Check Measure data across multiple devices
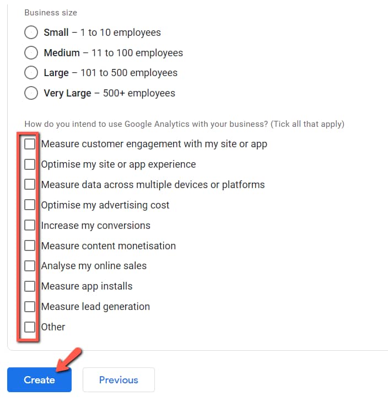 [x=30, y=185]
